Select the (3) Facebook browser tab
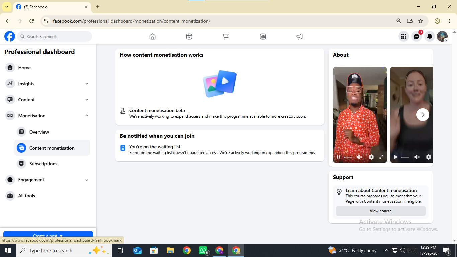The image size is (457, 257). click(52, 7)
